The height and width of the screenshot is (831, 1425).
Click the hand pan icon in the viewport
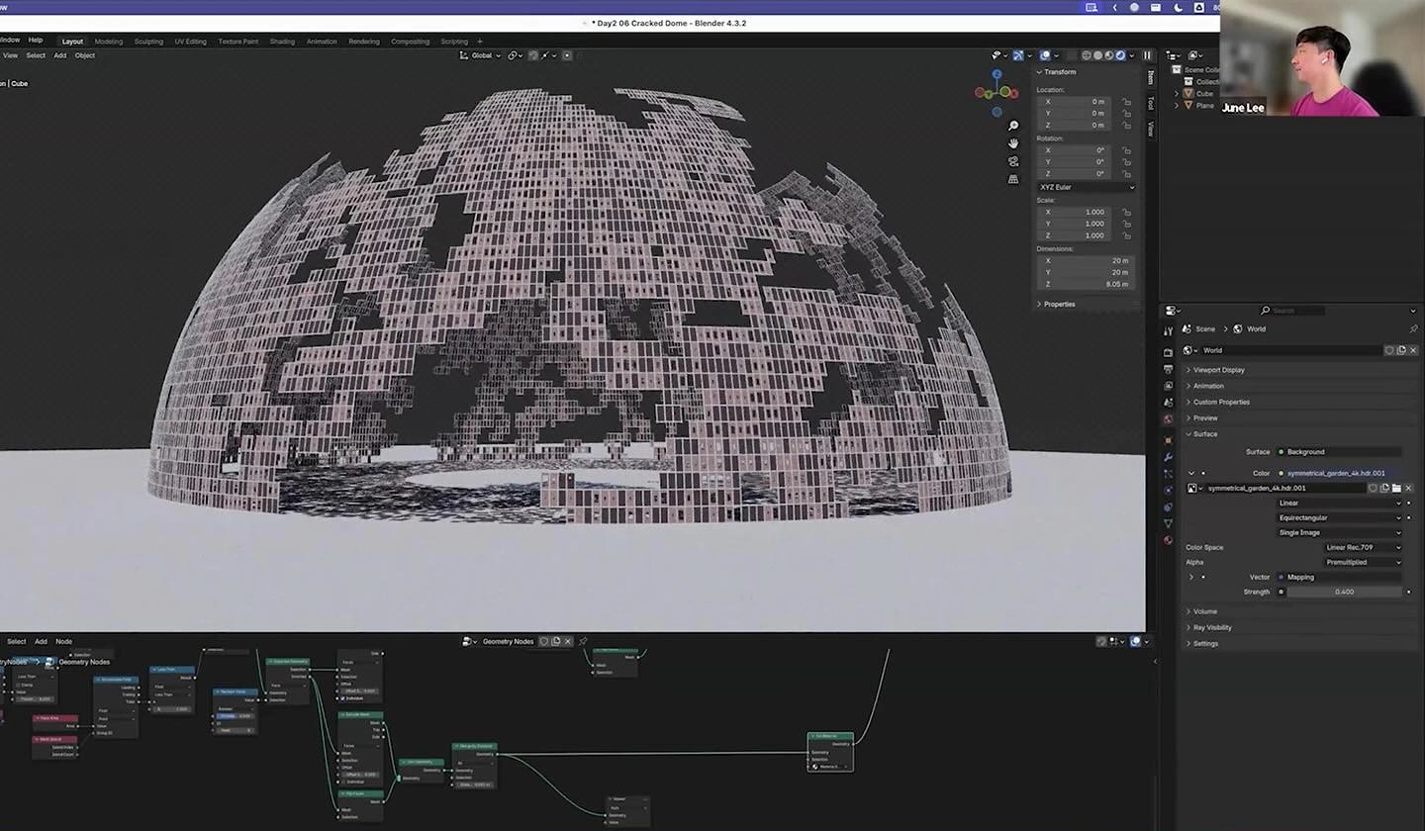[1013, 143]
